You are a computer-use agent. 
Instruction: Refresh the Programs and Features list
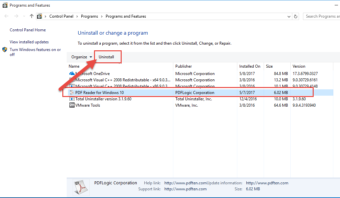pyautogui.click(x=296, y=16)
